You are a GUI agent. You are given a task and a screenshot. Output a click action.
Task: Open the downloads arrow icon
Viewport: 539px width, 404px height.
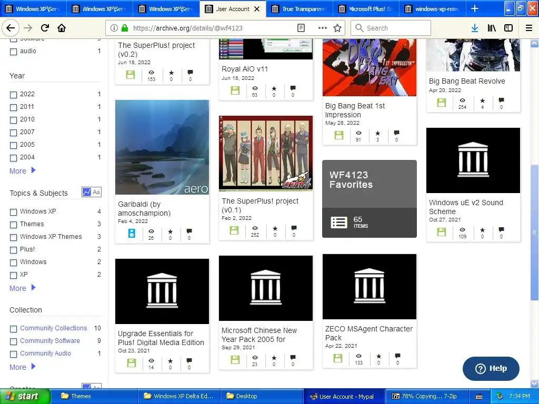(x=474, y=28)
